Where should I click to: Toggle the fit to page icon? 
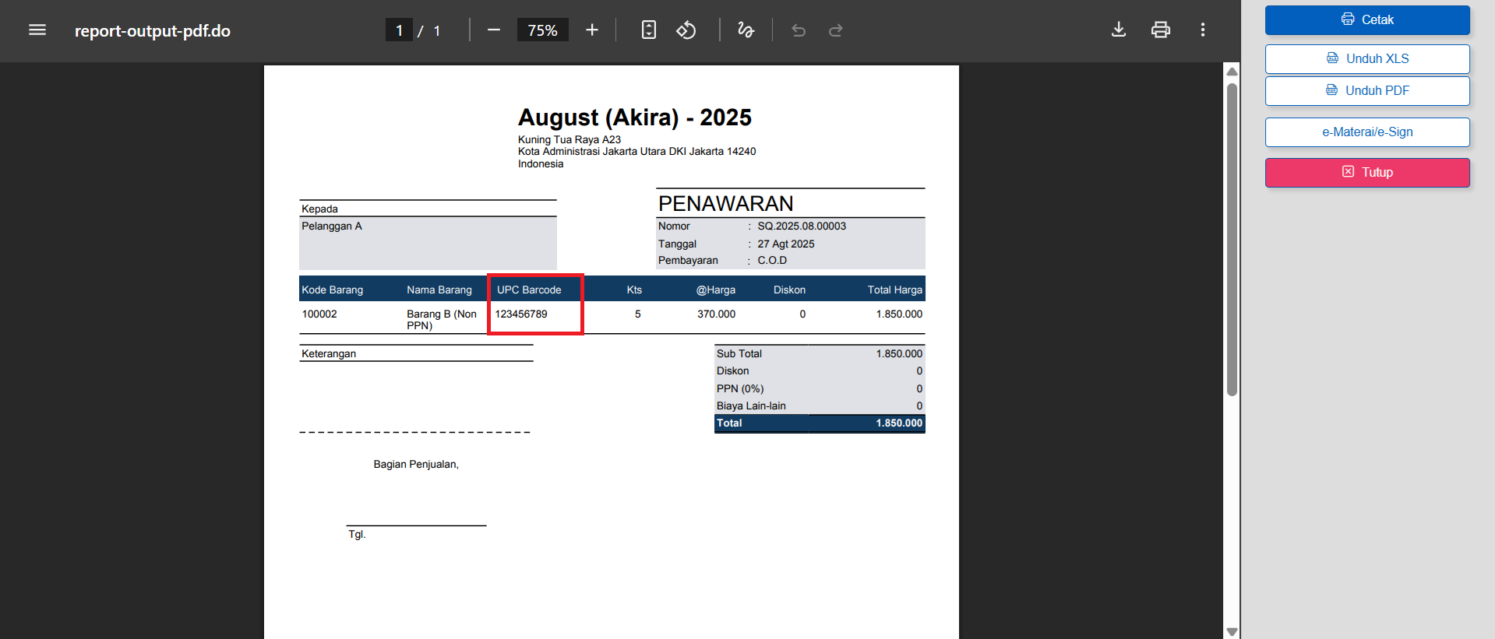tap(649, 30)
